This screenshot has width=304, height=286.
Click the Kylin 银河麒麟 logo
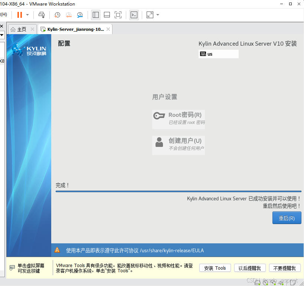pos(29,50)
